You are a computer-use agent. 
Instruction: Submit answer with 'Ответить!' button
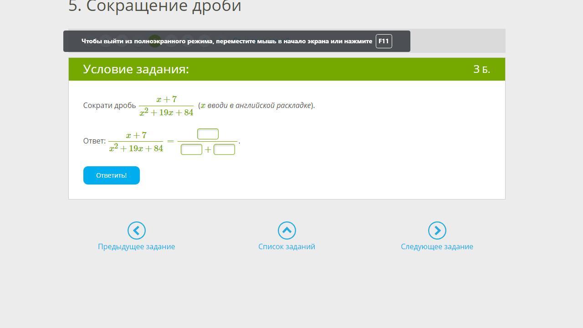[x=112, y=175]
